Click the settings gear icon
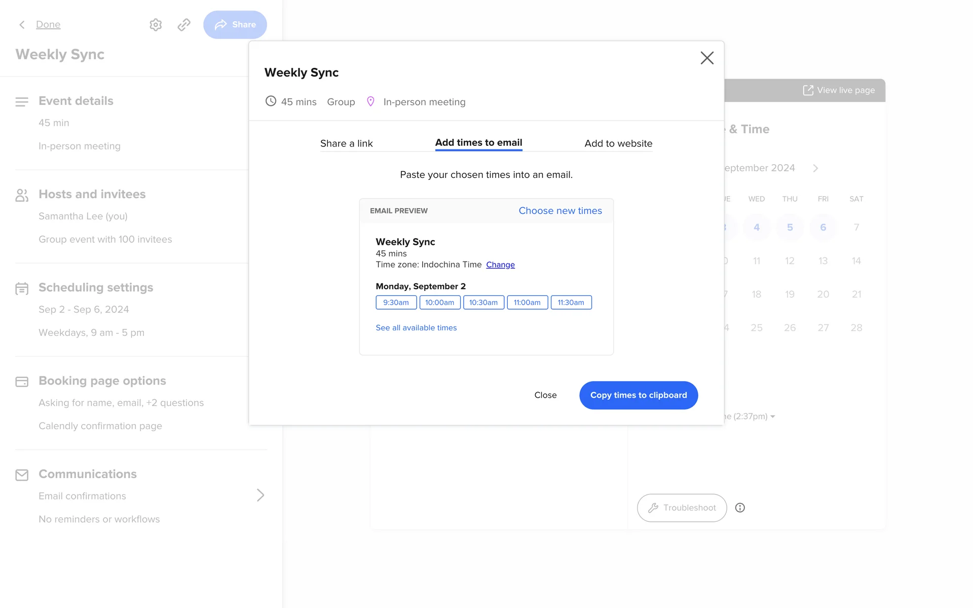973x608 pixels. [156, 24]
